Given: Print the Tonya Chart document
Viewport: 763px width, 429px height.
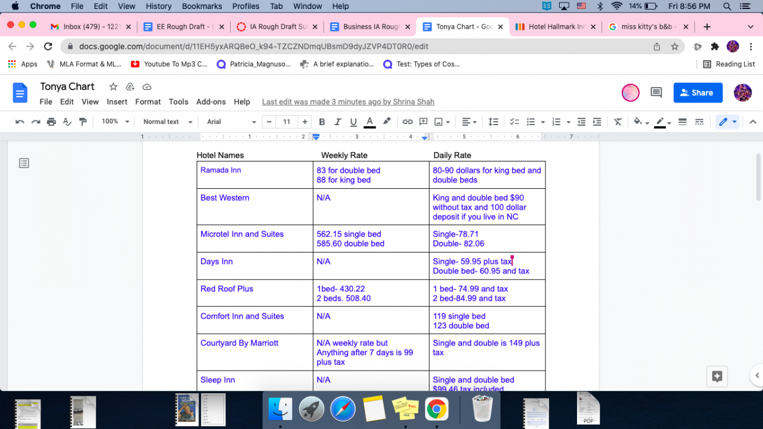Looking at the screenshot, I should 51,122.
